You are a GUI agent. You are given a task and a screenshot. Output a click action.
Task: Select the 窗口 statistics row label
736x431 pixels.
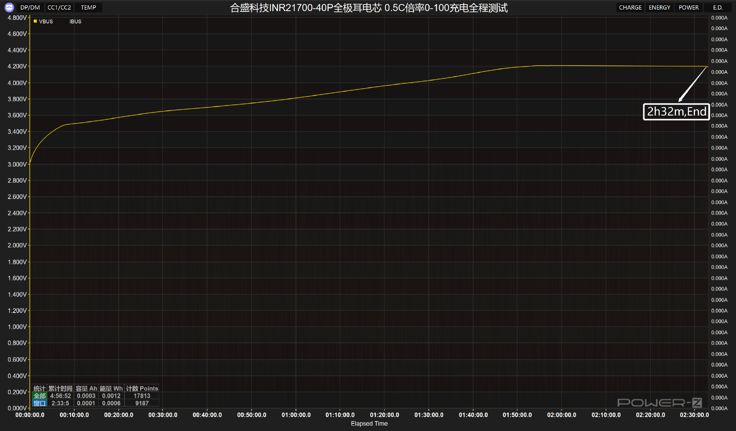39,403
